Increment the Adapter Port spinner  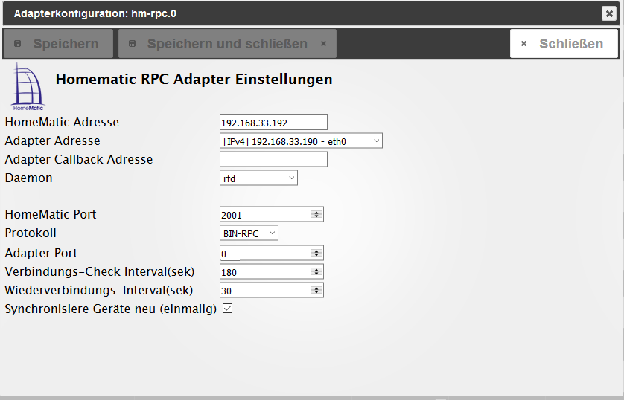[x=316, y=251]
